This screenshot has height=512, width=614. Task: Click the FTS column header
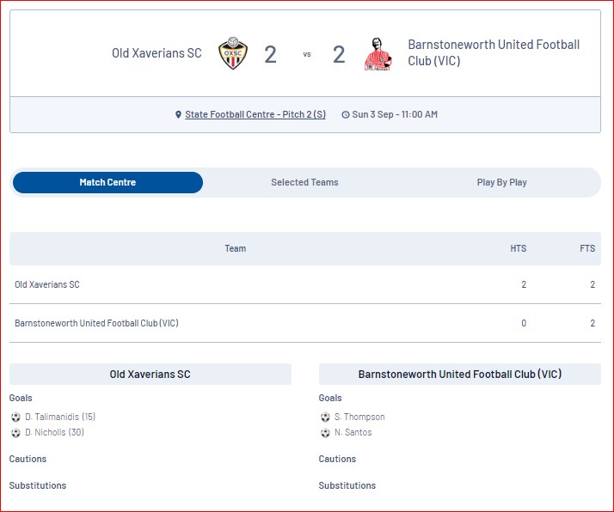coord(587,248)
